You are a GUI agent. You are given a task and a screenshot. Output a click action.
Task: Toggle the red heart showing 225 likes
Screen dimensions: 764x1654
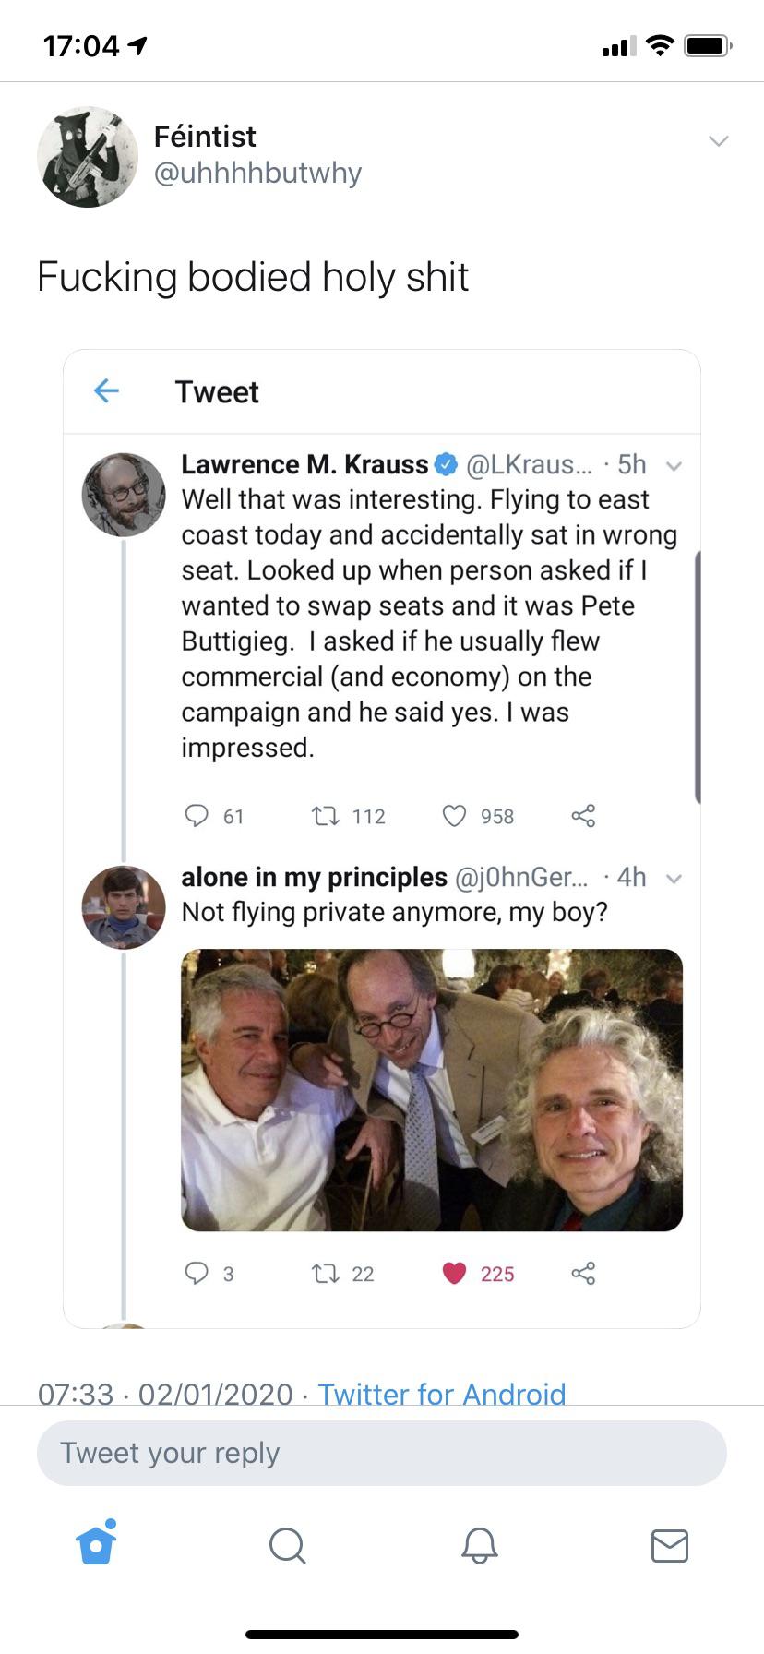point(454,1274)
